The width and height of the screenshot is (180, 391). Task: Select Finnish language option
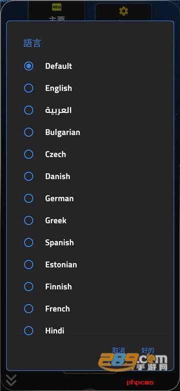click(x=28, y=287)
